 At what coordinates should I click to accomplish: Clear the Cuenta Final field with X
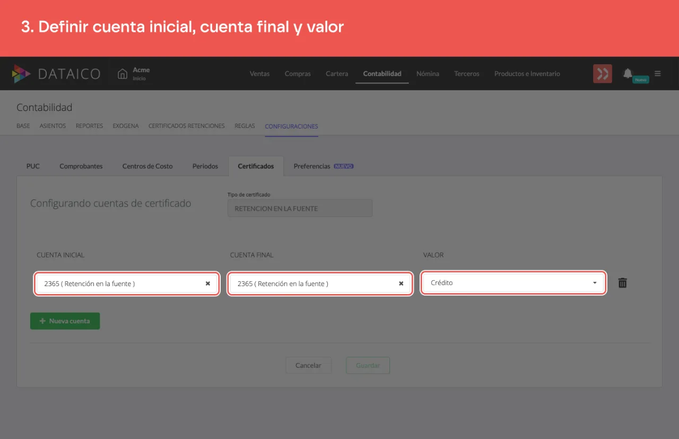click(x=401, y=283)
